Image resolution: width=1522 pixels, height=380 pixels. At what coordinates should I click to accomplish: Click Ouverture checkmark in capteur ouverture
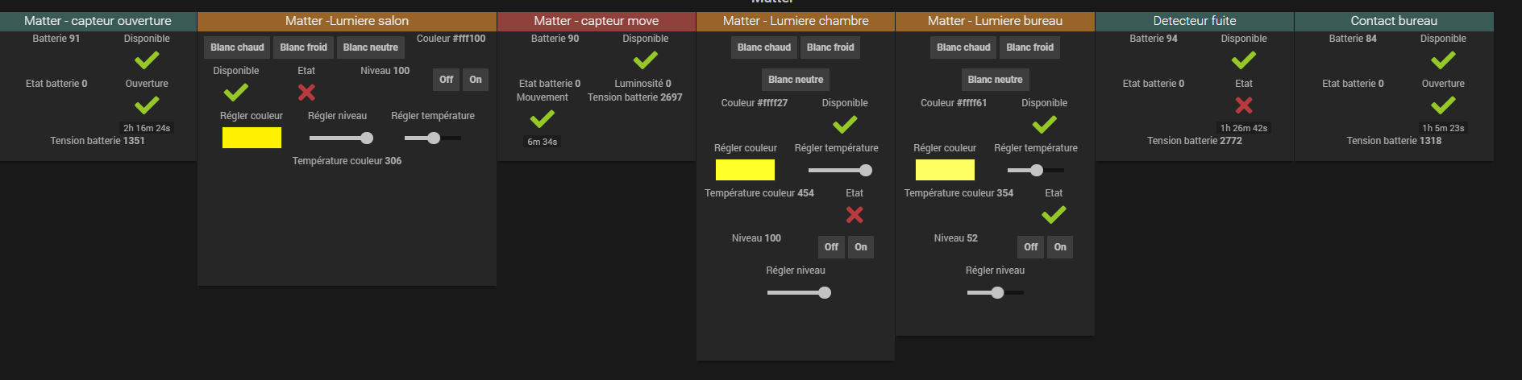147,105
